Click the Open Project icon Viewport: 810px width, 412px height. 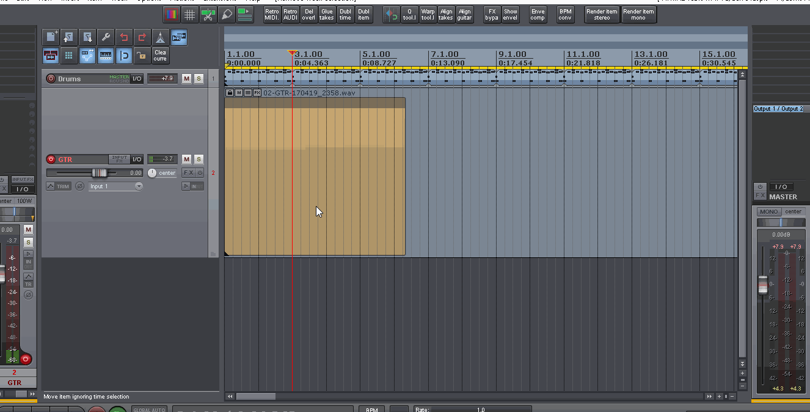(x=69, y=37)
